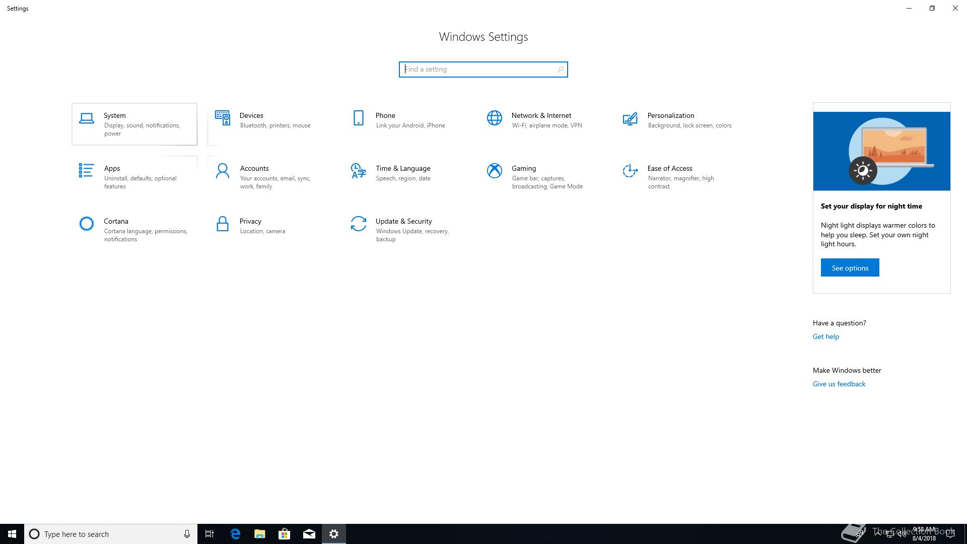
Task: Open the Mail app from taskbar
Action: (x=309, y=534)
